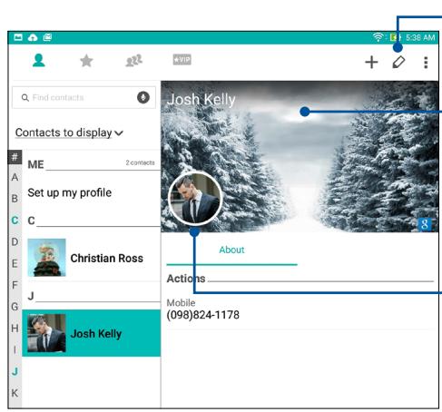Open the cloud upload notification icon
This screenshot has width=442, height=412.
click(33, 37)
